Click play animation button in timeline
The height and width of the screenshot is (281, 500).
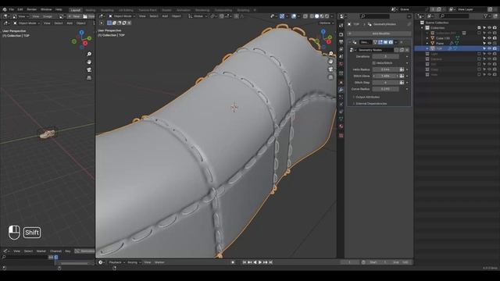[260, 262]
